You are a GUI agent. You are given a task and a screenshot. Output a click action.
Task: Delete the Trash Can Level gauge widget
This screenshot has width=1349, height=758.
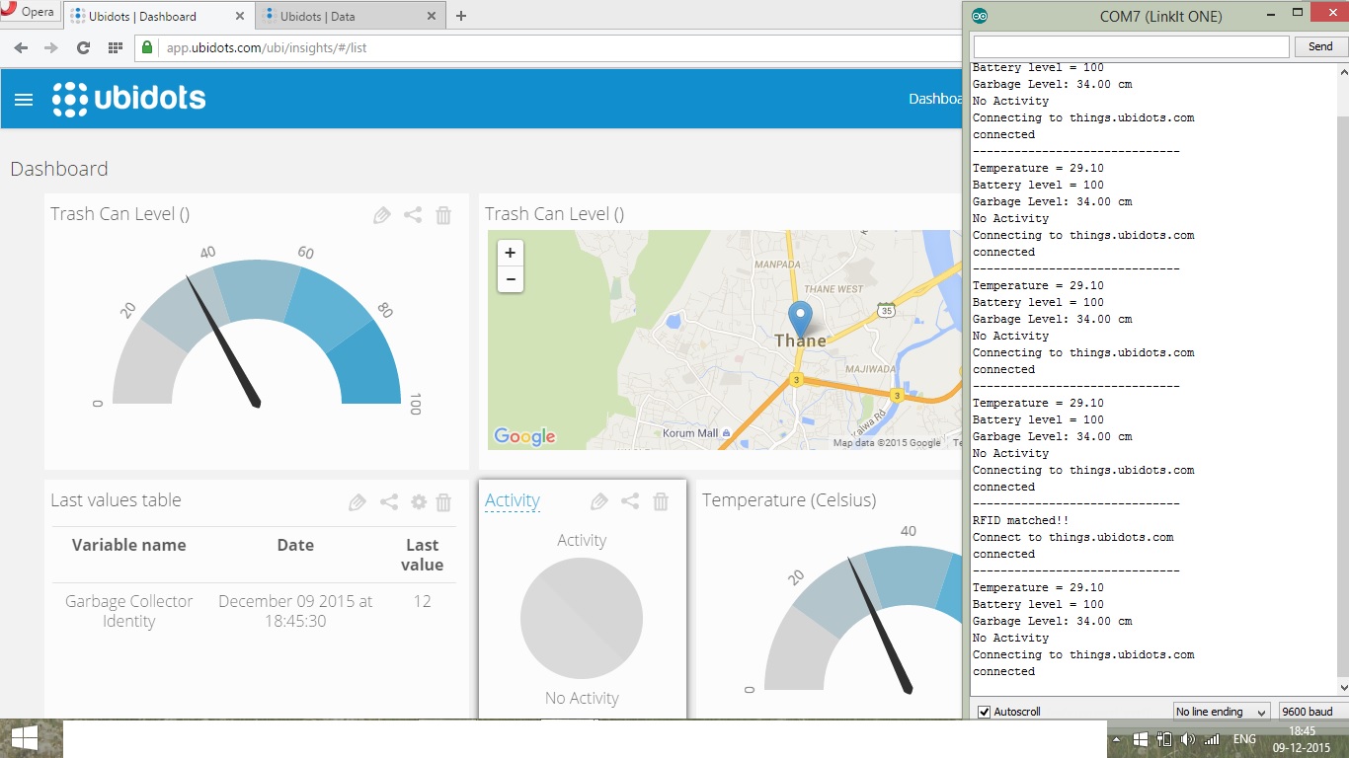[x=443, y=215]
